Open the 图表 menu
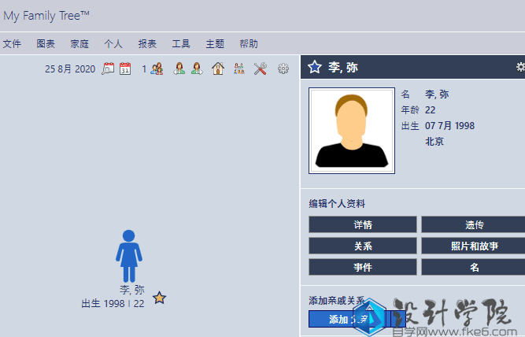Image resolution: width=525 pixels, height=337 pixels. coord(46,43)
